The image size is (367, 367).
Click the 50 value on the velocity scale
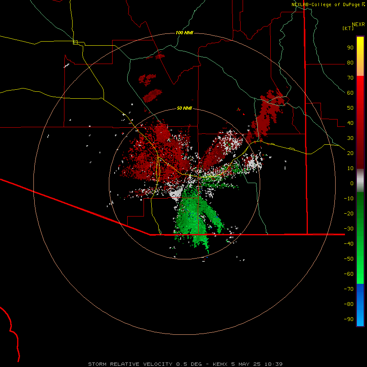[x=350, y=108]
